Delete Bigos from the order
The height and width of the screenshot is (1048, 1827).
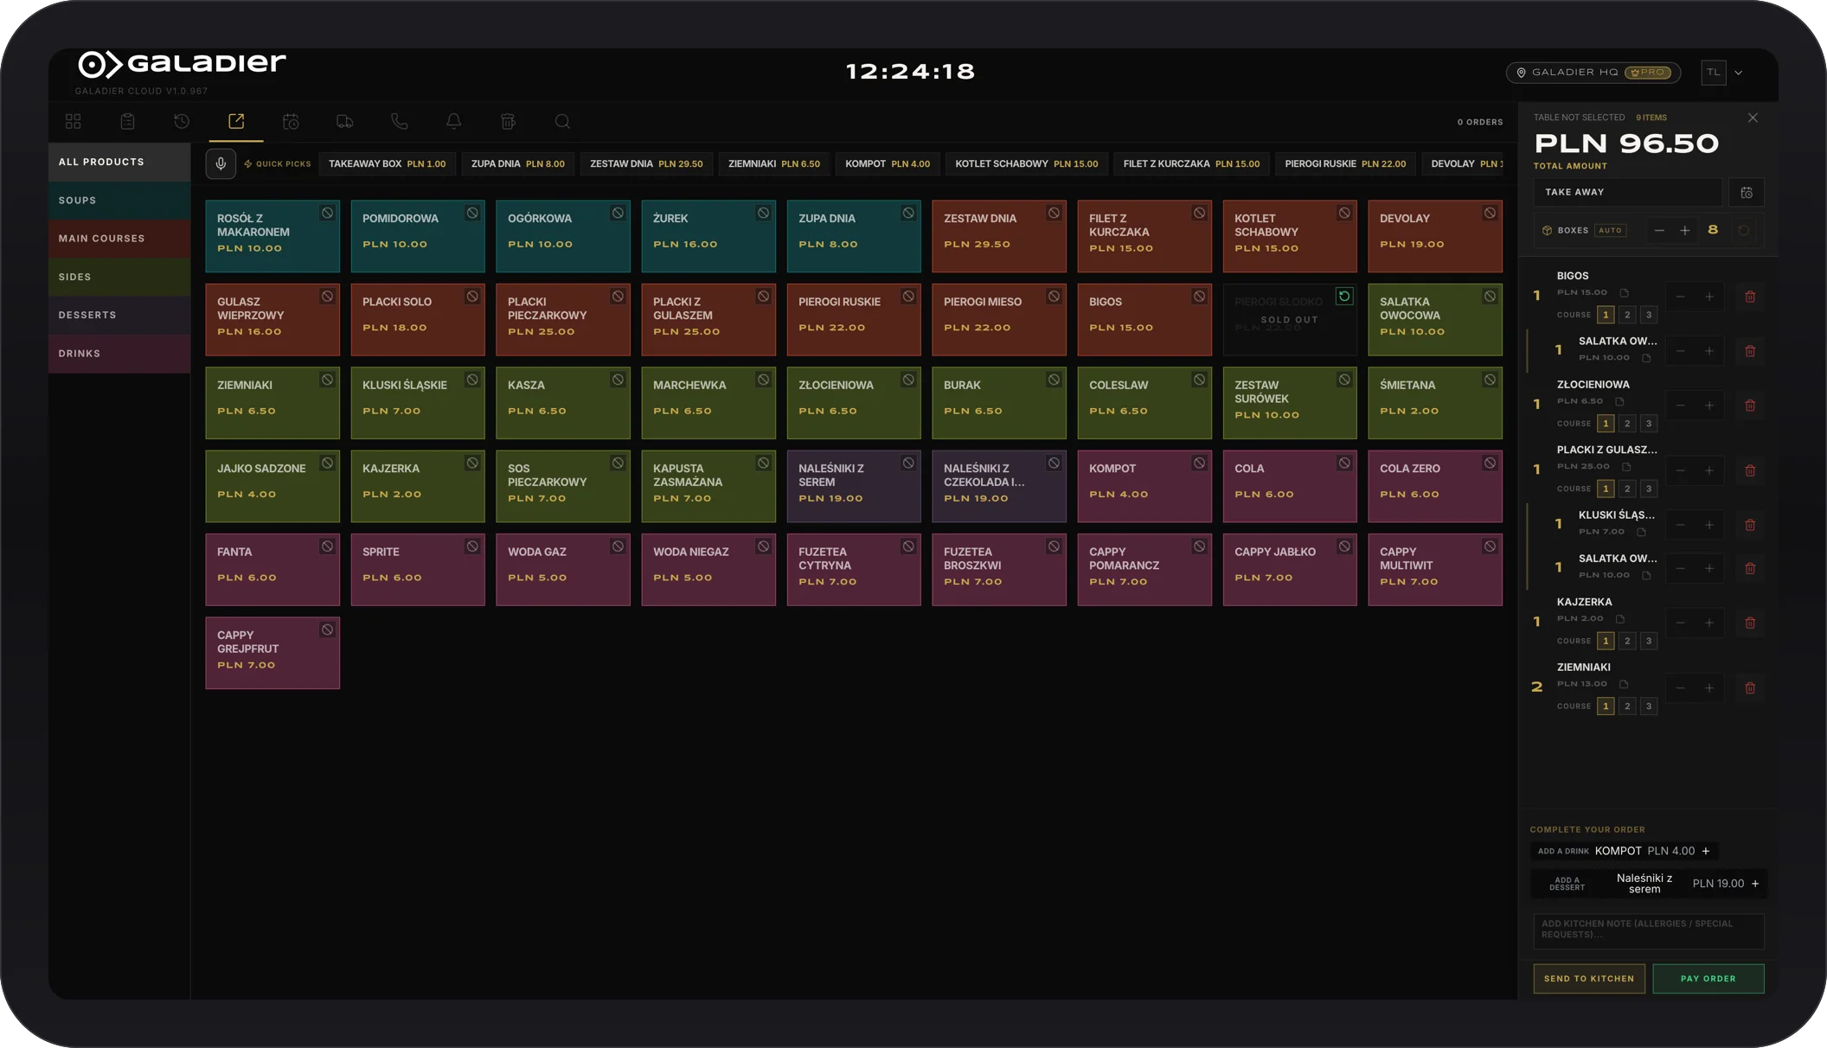point(1750,297)
